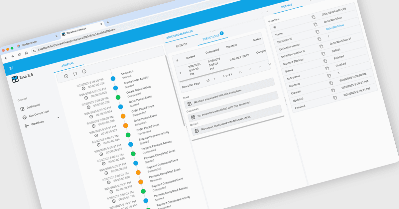Open the hamburger navigation menu

[11, 68]
